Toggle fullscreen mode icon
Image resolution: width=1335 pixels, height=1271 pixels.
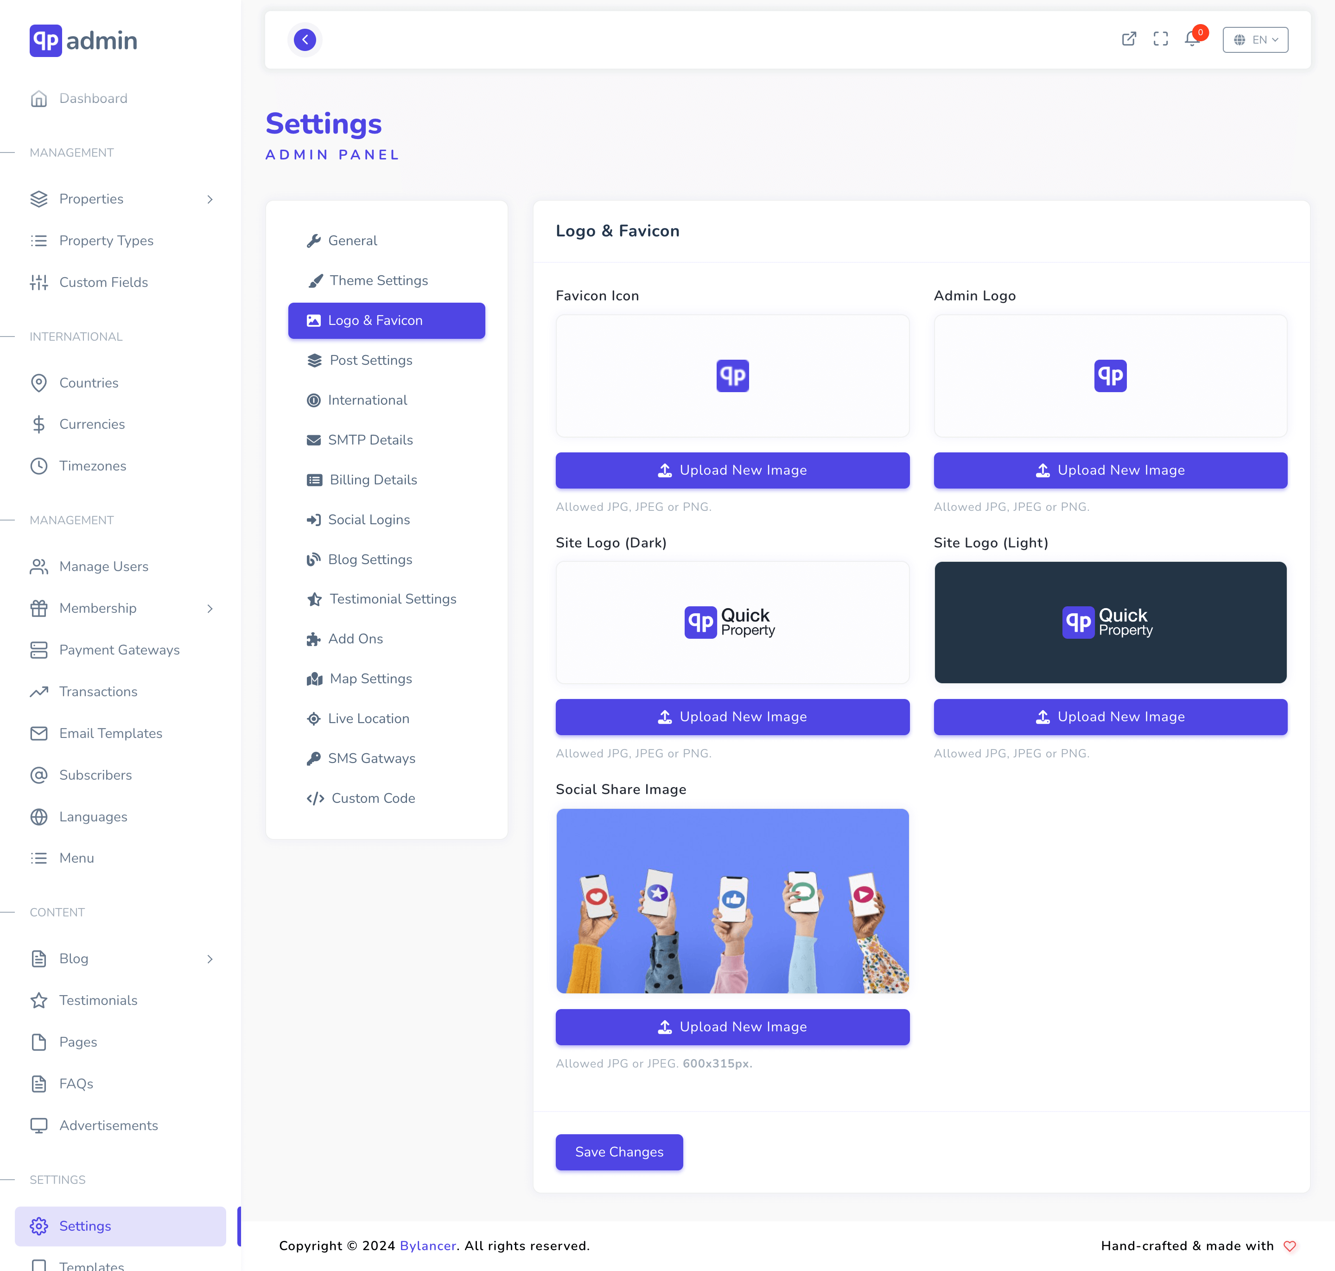[x=1161, y=39]
